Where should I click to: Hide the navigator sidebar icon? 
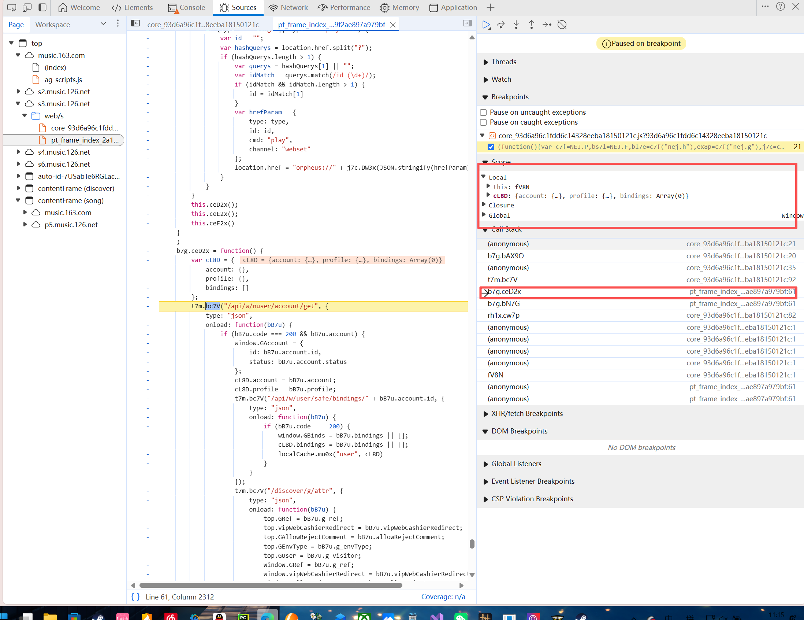tap(135, 23)
